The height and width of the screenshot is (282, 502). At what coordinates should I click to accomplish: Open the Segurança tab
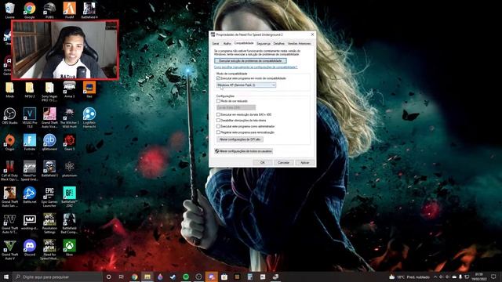[264, 44]
